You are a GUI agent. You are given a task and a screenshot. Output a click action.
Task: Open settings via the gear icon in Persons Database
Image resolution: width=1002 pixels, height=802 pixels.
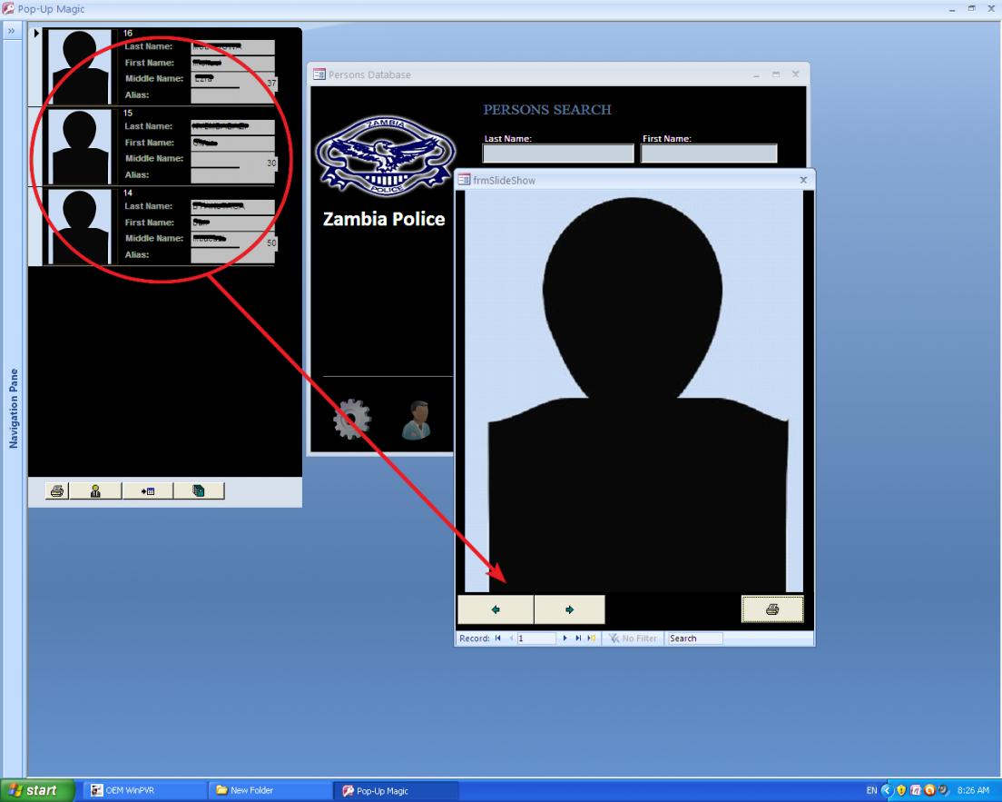351,420
